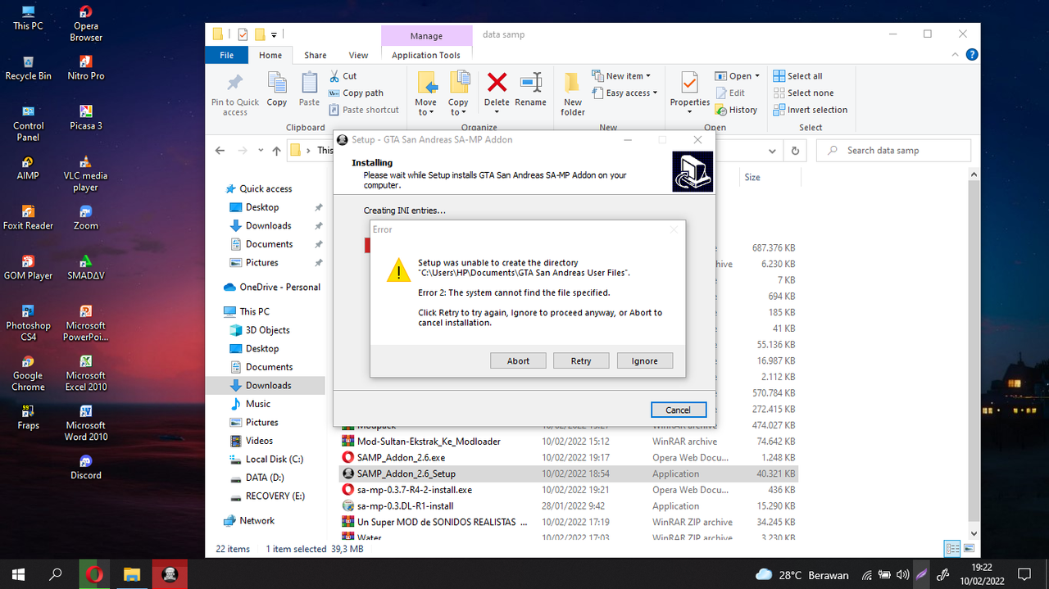This screenshot has width=1049, height=589.
Task: Click the Refresh button in address bar
Action: click(794, 151)
